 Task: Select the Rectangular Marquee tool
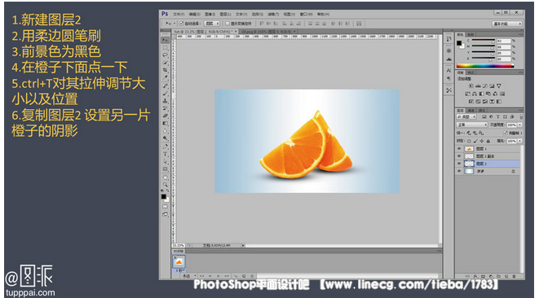click(x=166, y=47)
